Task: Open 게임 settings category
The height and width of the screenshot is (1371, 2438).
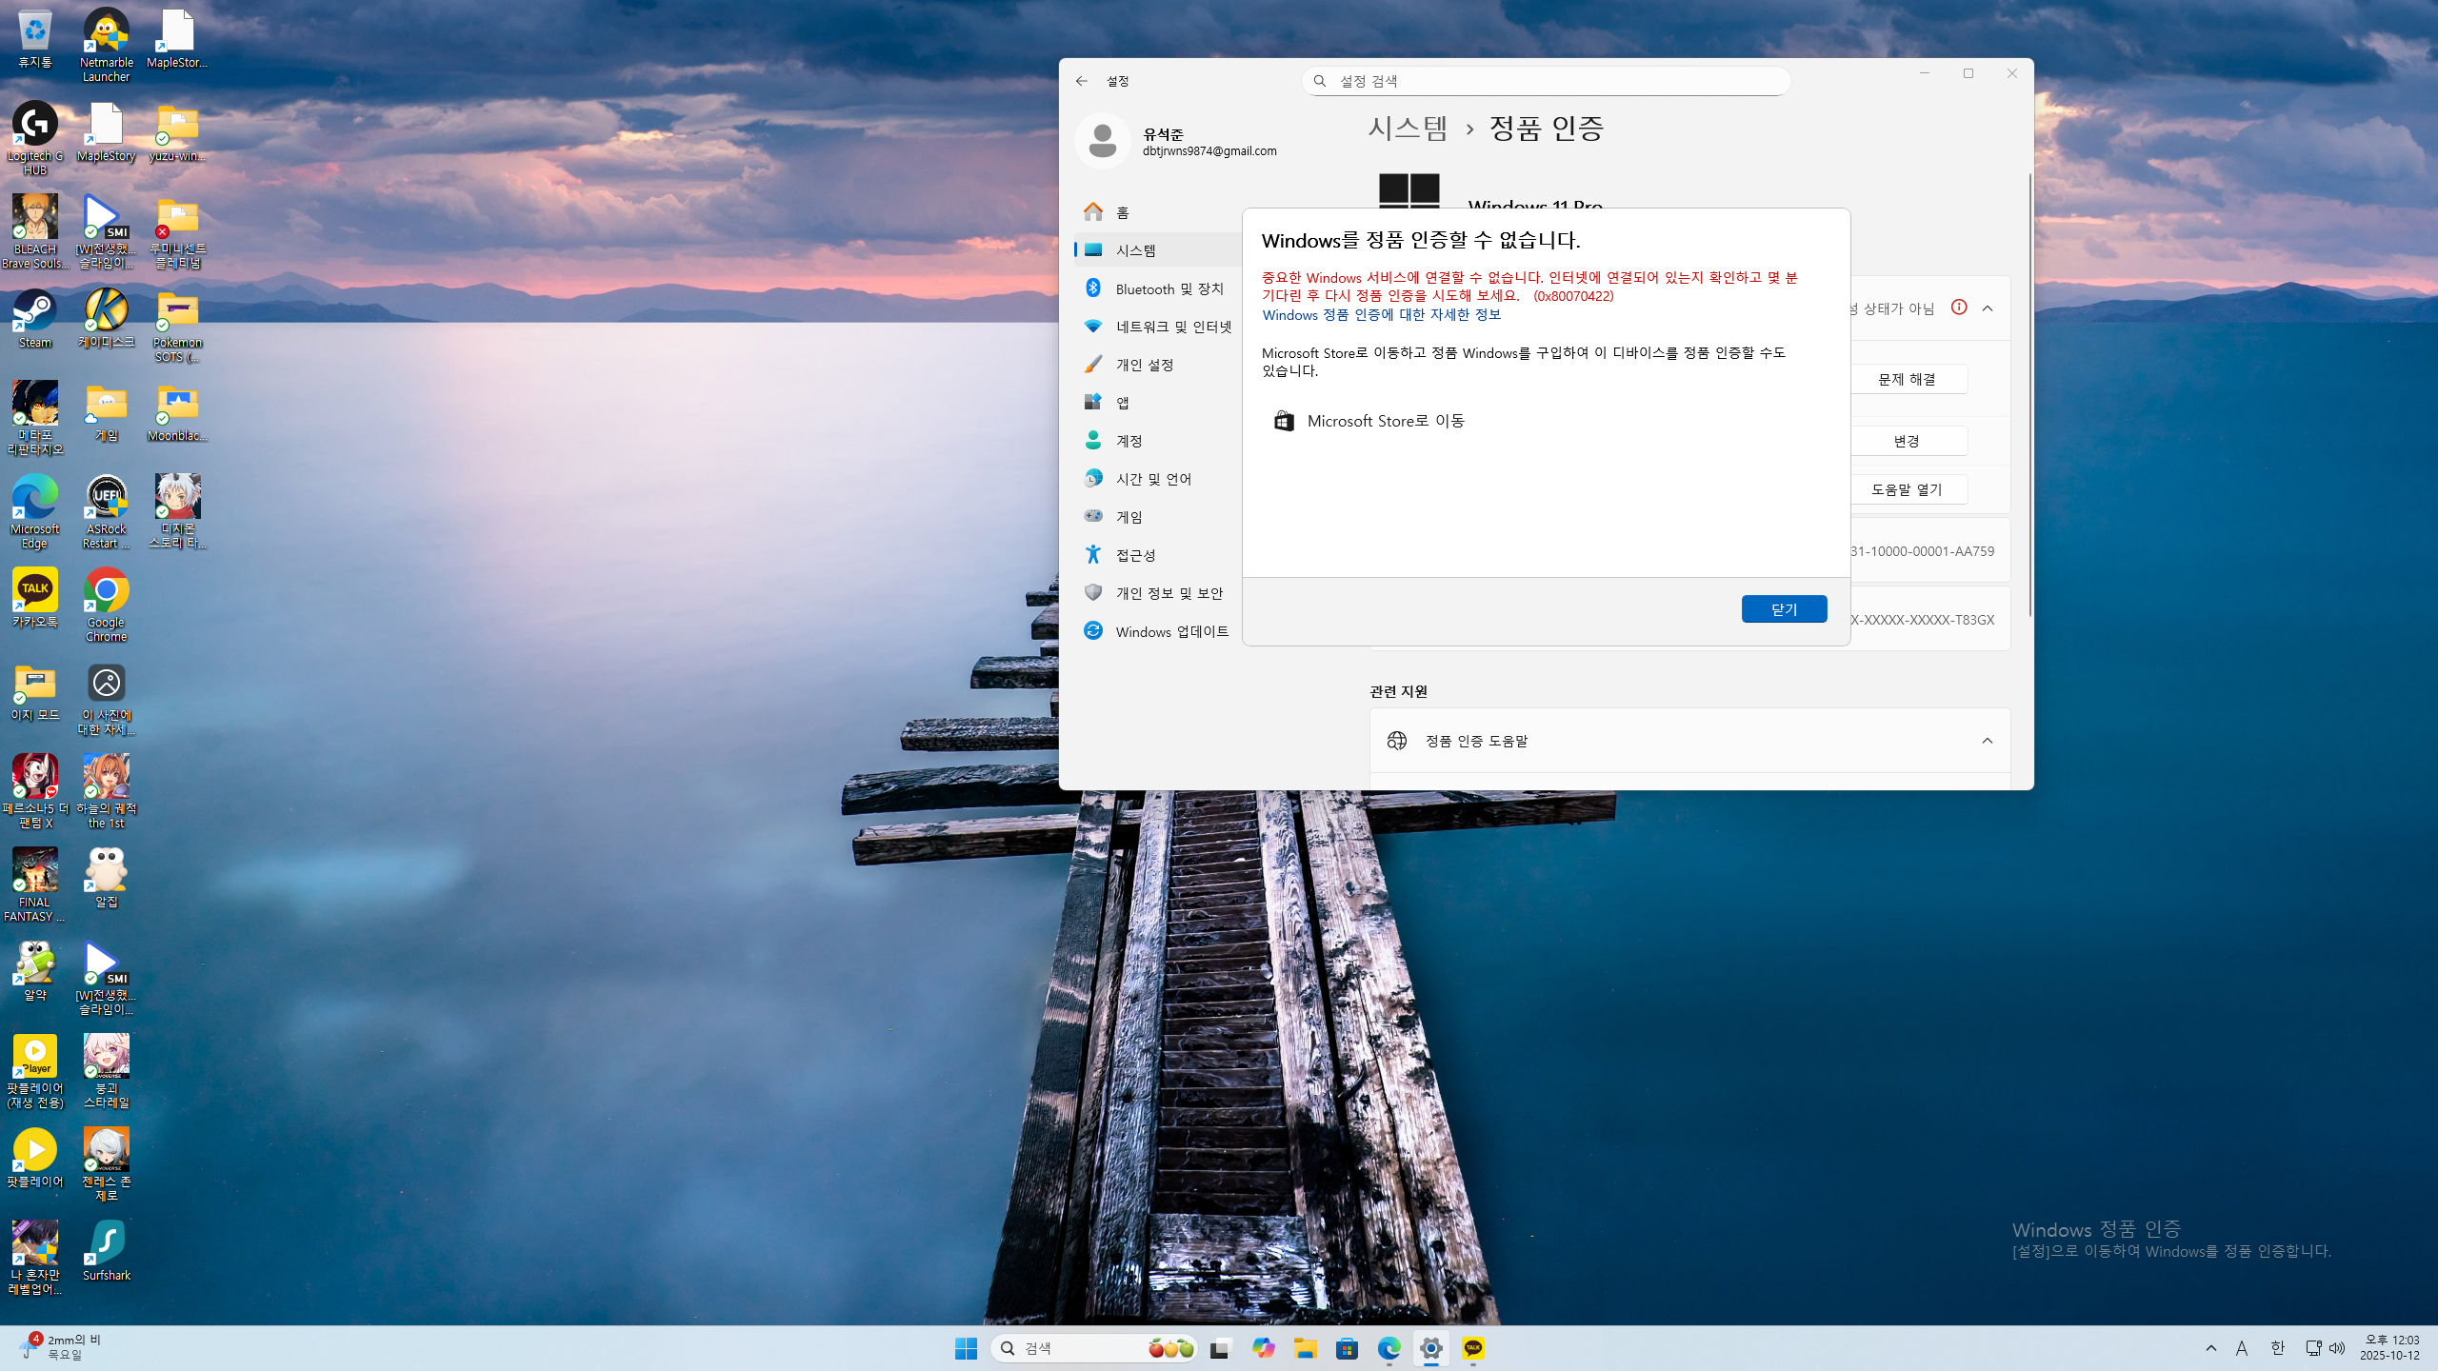Action: point(1156,517)
